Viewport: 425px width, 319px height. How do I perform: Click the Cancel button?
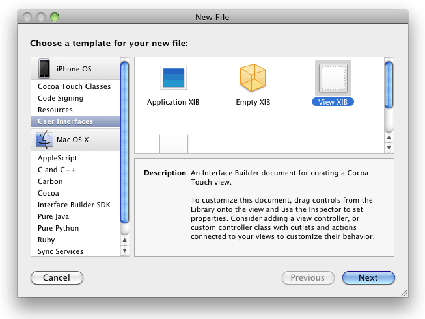pyautogui.click(x=57, y=277)
